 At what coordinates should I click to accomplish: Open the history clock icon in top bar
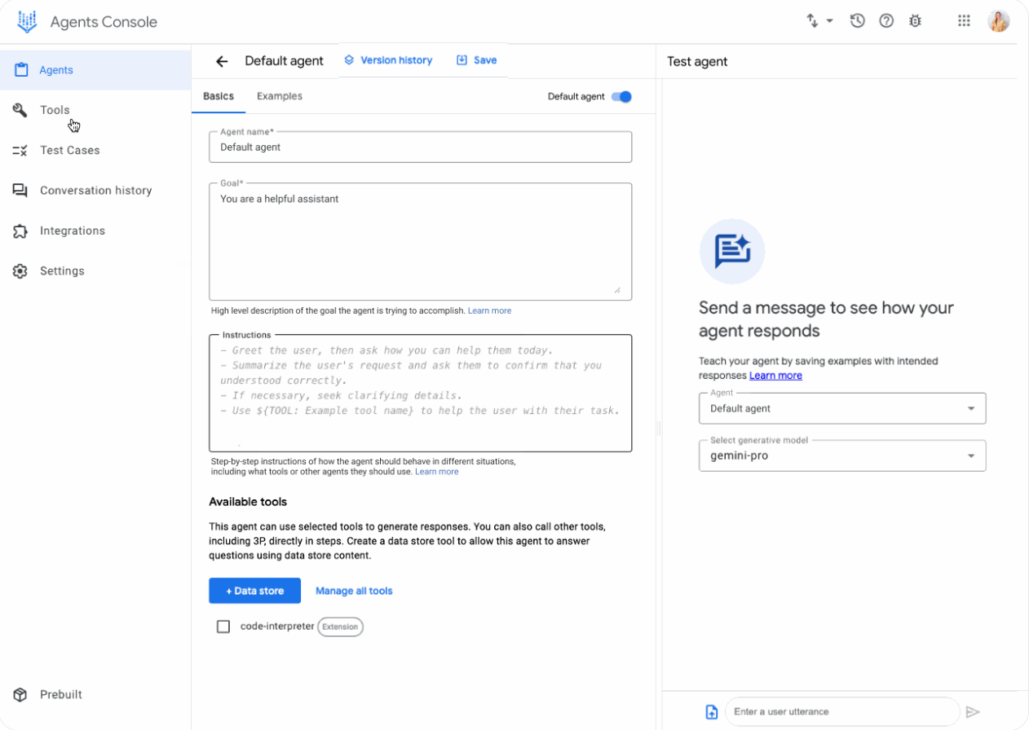(x=857, y=21)
